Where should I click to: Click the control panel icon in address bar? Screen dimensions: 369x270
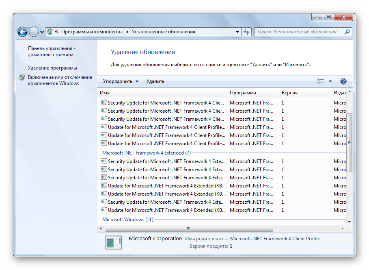tap(49, 31)
